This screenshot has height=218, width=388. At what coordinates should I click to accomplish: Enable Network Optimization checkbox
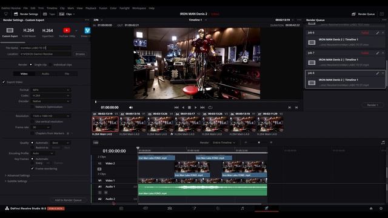[x=32, y=107]
